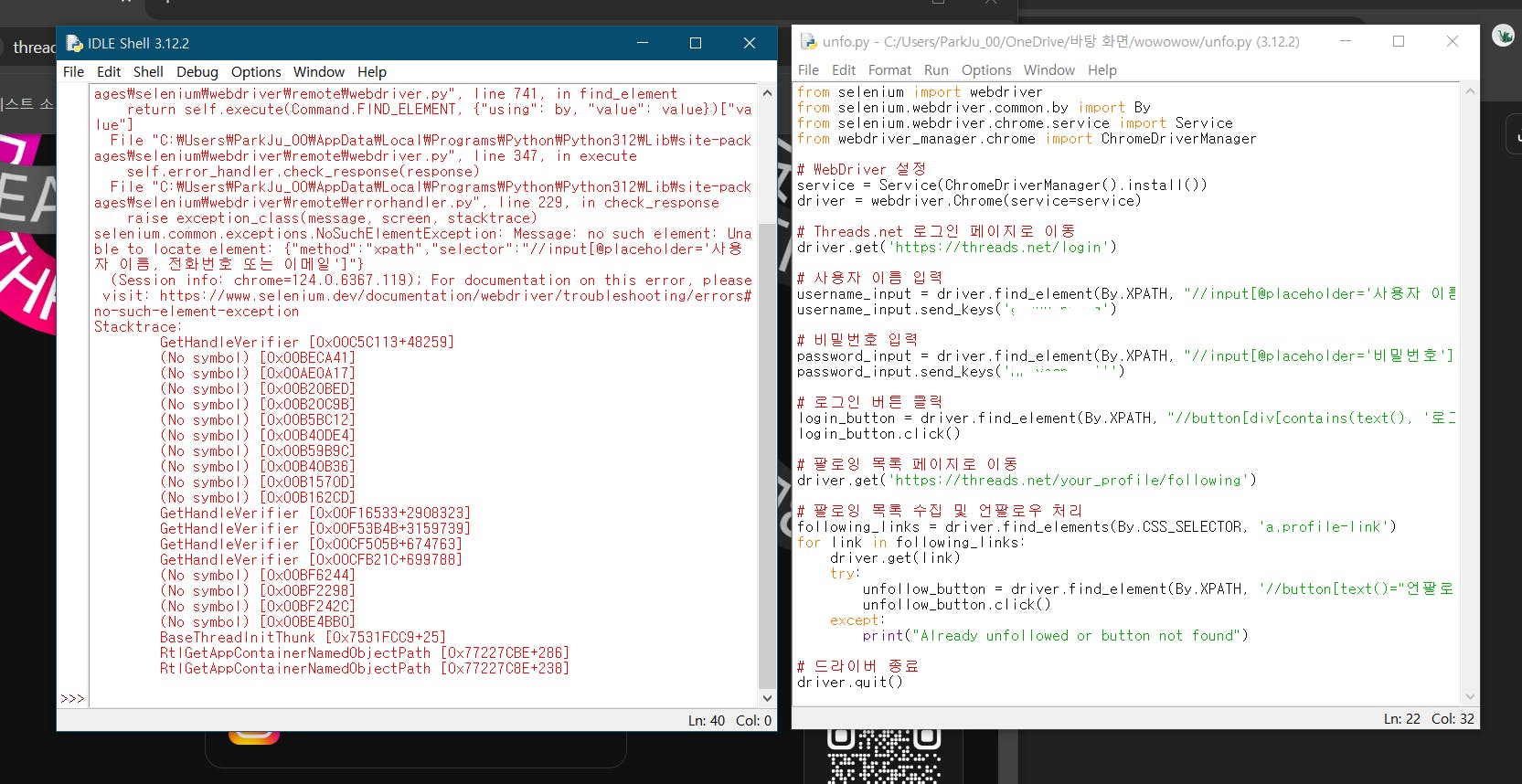Click 'Ln: 40 Col: 0' in shell status bar
1522x784 pixels.
729,721
